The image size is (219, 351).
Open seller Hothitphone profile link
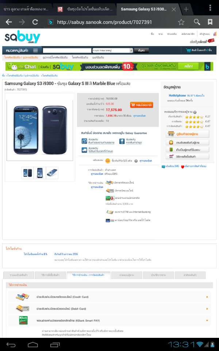pos(177,95)
